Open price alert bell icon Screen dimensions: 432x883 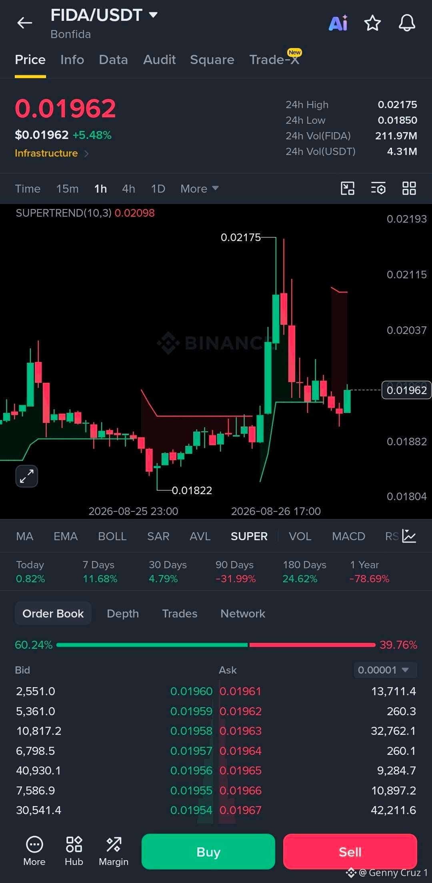click(407, 23)
